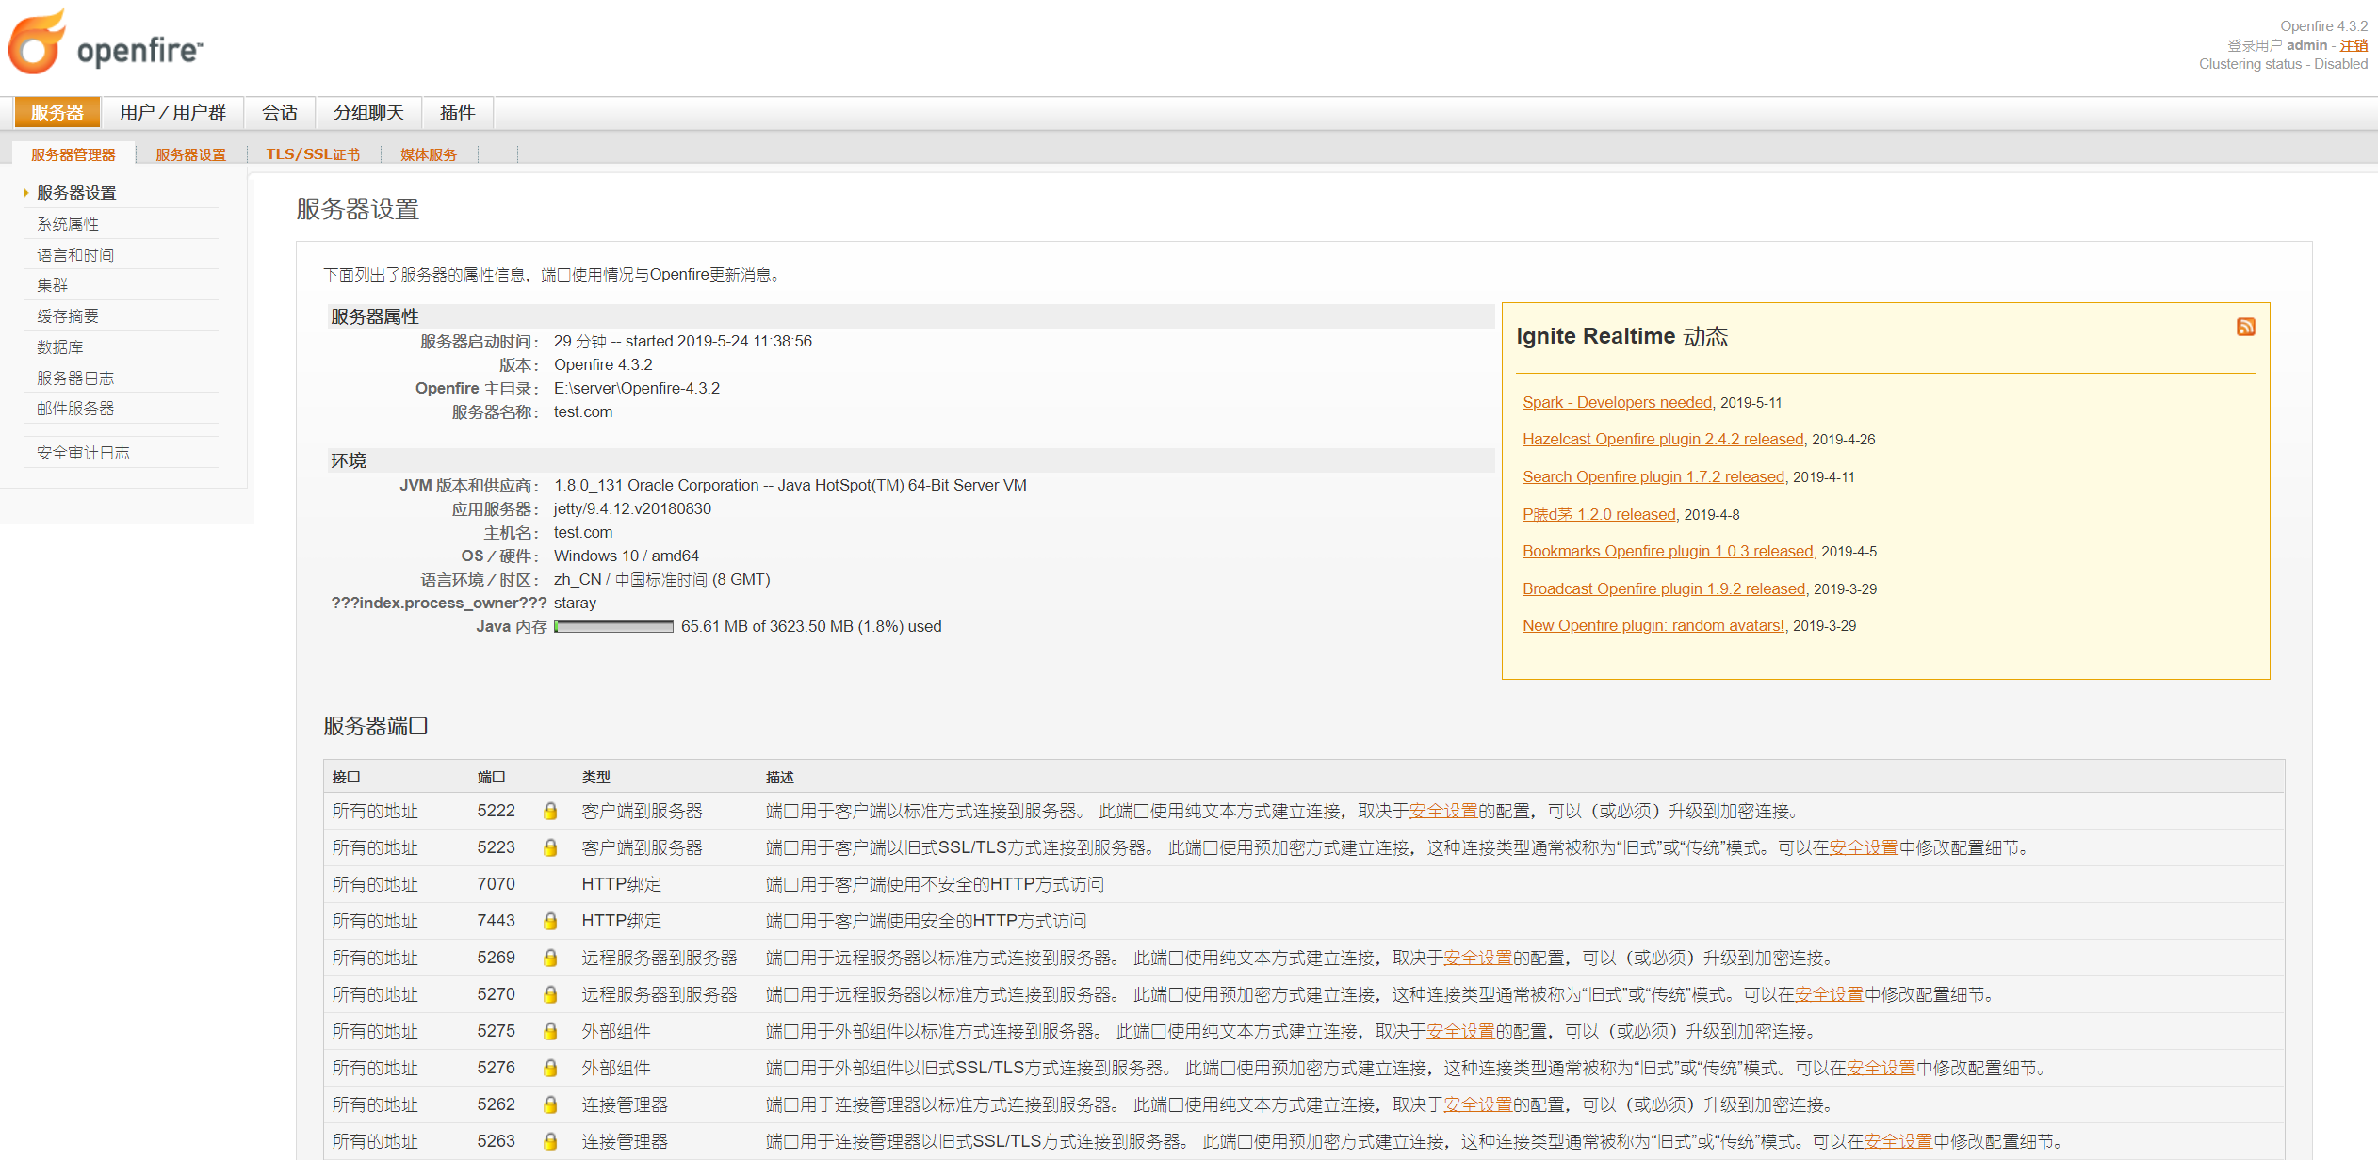
Task: Select 数据库 in the sidebar
Action: pyautogui.click(x=59, y=346)
